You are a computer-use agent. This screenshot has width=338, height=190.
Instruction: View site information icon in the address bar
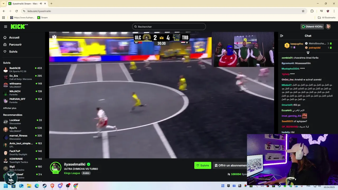[24, 11]
